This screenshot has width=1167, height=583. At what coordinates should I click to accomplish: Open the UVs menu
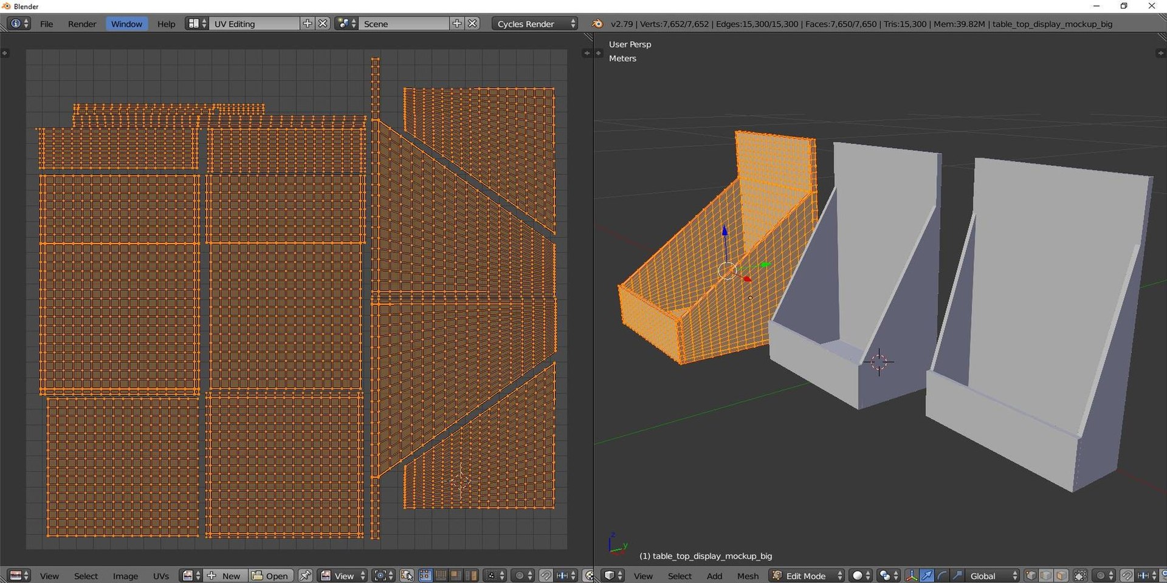pyautogui.click(x=161, y=576)
